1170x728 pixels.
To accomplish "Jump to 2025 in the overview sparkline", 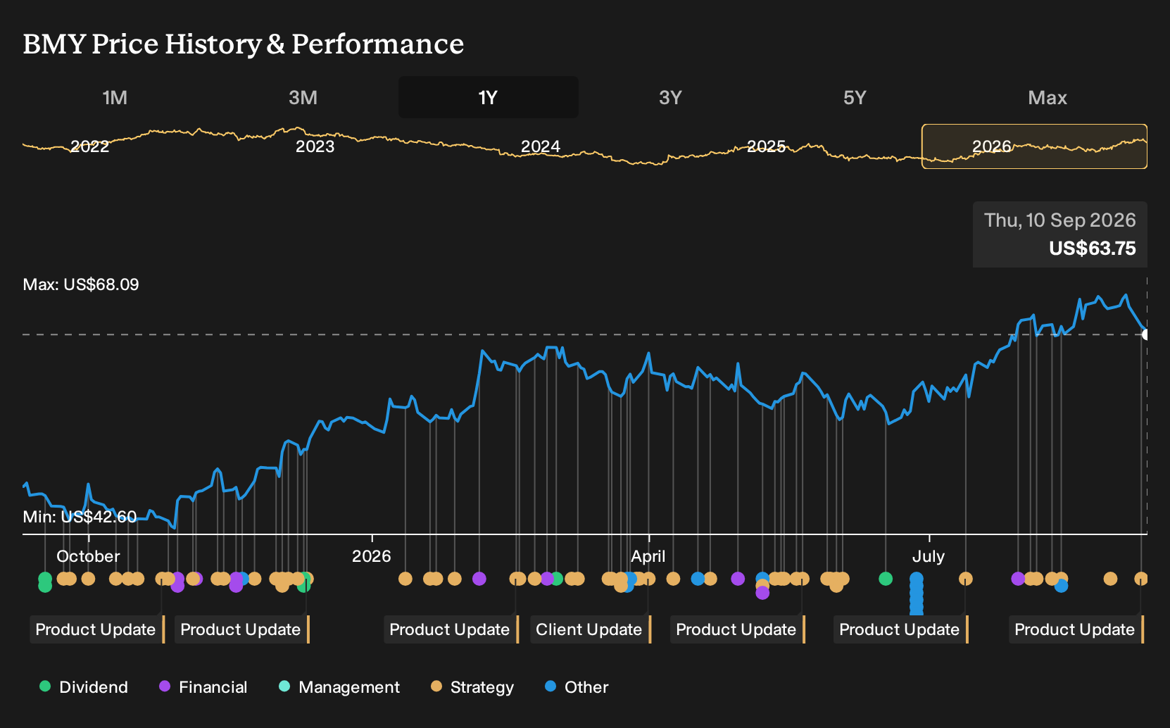I will point(766,146).
